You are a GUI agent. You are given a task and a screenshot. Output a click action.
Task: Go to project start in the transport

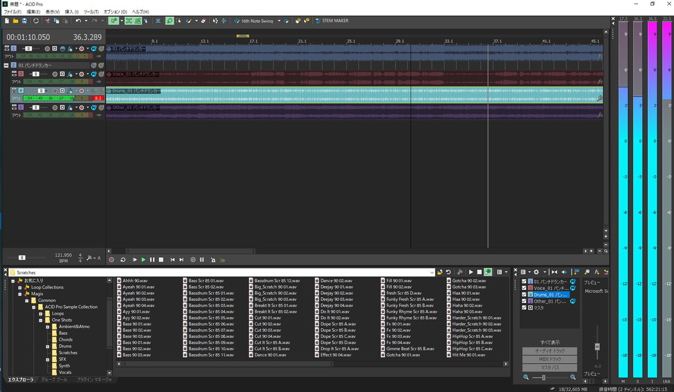coord(172,260)
